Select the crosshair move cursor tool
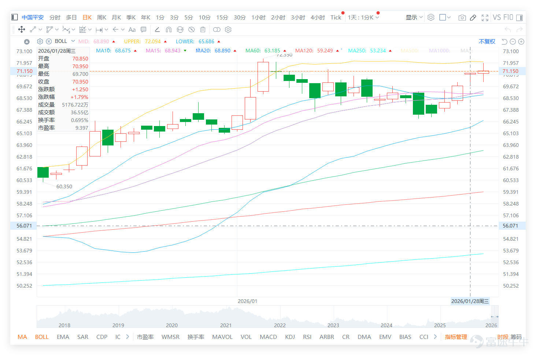The height and width of the screenshot is (355, 536). point(22,29)
